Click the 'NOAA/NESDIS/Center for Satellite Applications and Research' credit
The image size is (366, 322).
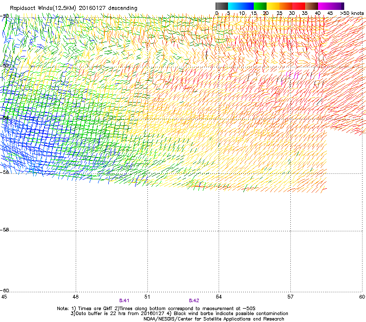214,319
